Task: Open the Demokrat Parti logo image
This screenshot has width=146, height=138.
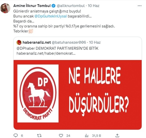Action: [x=38, y=93]
